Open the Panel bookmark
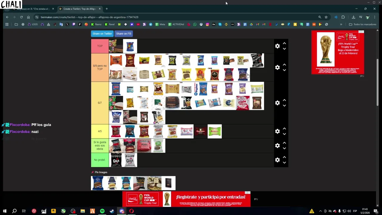The width and height of the screenshot is (382, 215). point(110,24)
